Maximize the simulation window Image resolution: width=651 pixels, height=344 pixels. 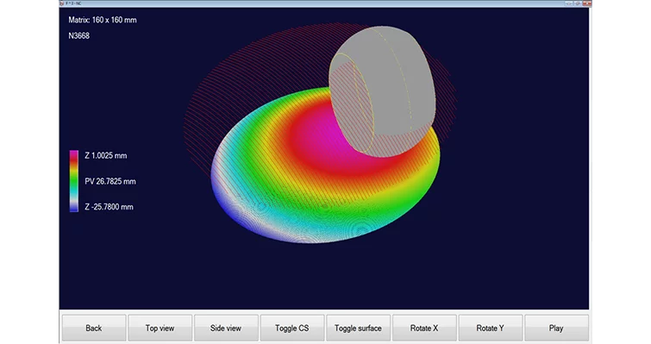(x=578, y=3)
